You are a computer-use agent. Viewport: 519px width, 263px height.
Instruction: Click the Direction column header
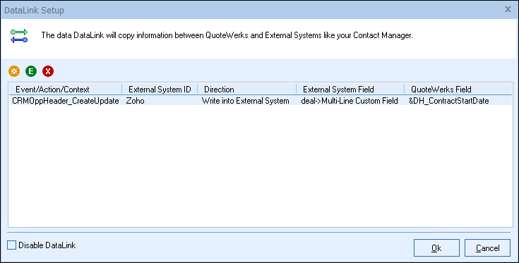(247, 90)
